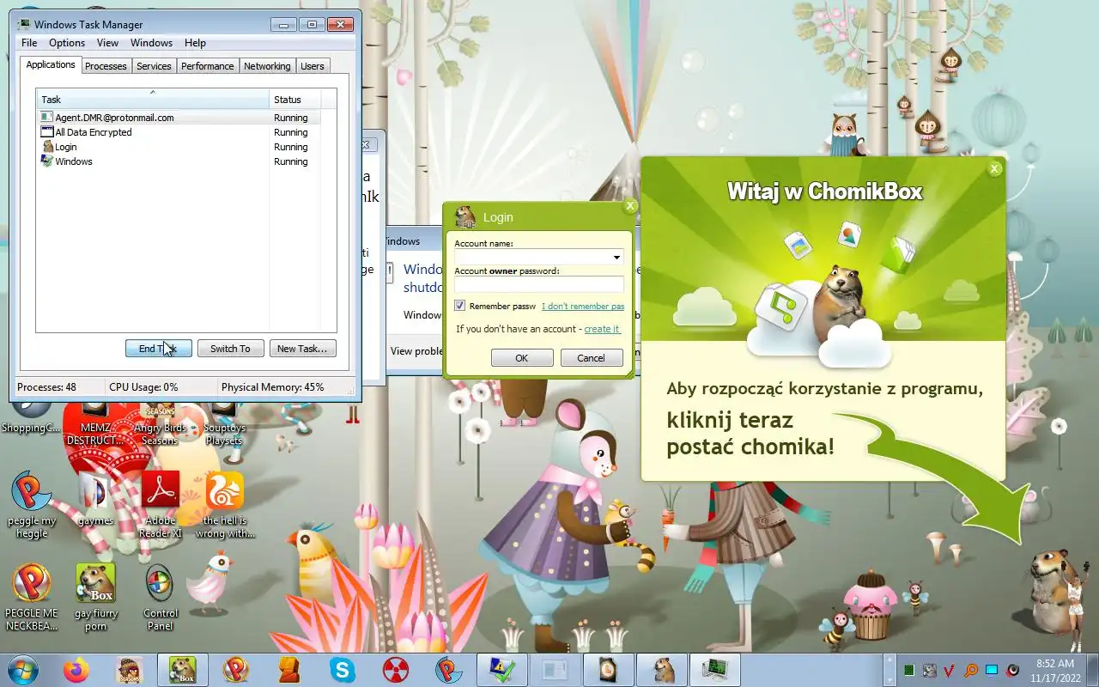Switch to the Networking tab
The height and width of the screenshot is (687, 1099).
pyautogui.click(x=267, y=66)
